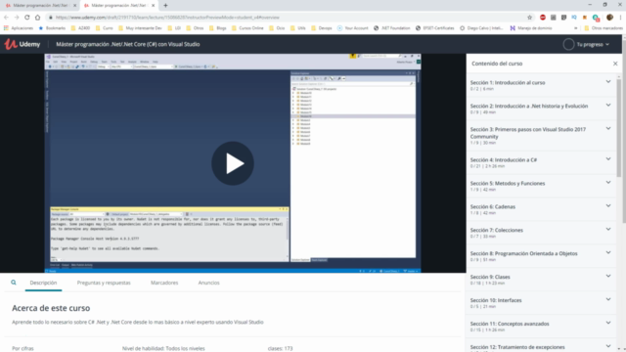Expand Sección 2: Introducción a .Net historia
The height and width of the screenshot is (352, 626).
(x=541, y=109)
